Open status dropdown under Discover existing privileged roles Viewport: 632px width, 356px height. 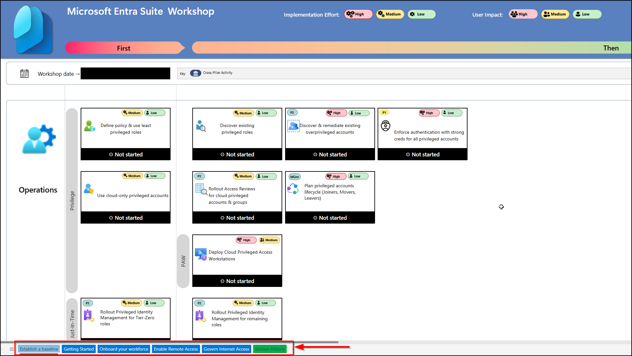(237, 154)
